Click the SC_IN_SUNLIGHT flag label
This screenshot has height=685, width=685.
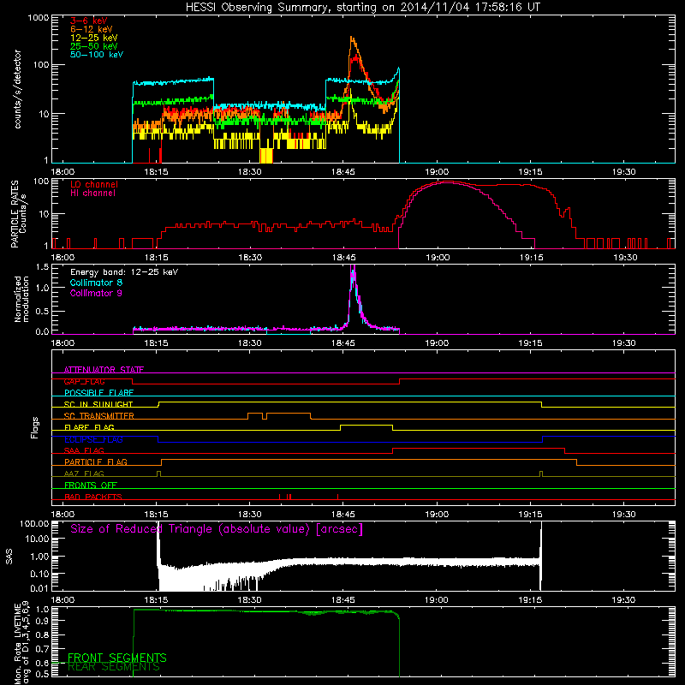pyautogui.click(x=98, y=404)
